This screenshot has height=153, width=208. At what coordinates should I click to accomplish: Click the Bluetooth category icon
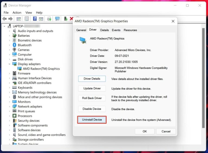click(14, 45)
